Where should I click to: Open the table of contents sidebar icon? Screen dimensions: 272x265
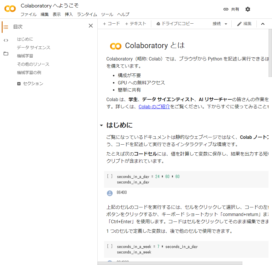coord(6,27)
